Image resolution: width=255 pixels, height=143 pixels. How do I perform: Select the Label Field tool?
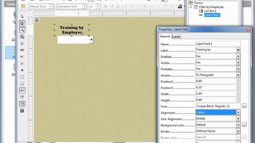(22, 91)
